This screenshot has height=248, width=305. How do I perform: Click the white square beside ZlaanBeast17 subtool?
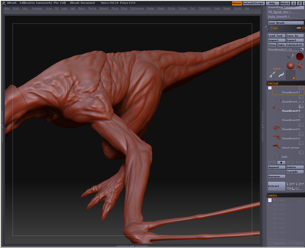point(270,88)
